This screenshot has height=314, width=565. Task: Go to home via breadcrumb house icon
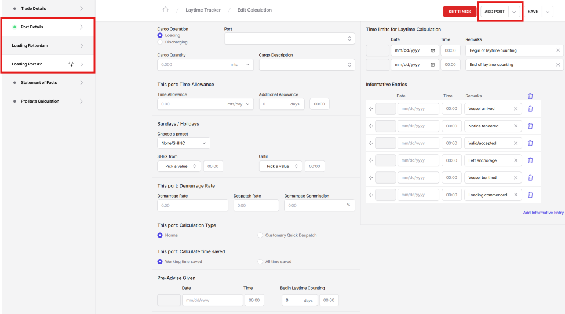click(166, 10)
